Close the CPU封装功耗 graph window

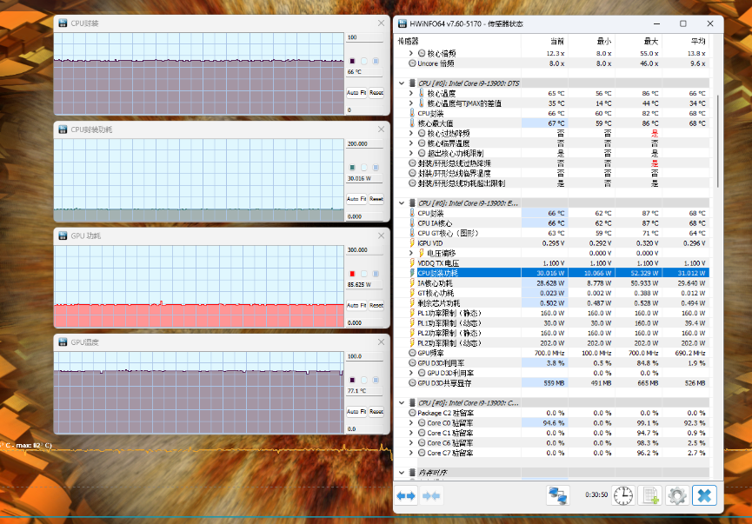380,129
